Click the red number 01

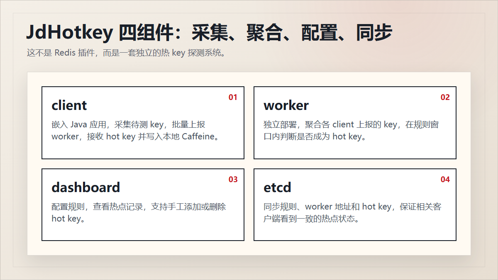233,97
